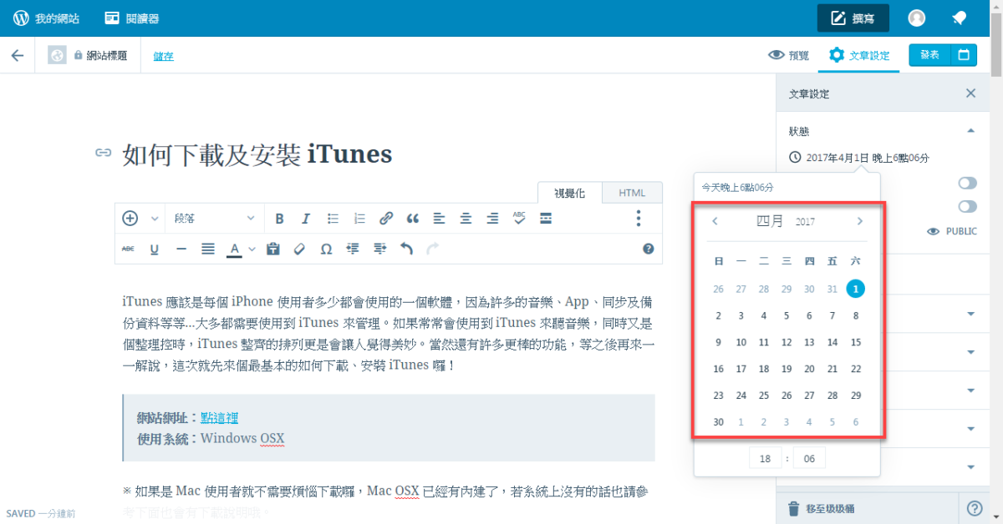Apply blockquote formatting
The image size is (1003, 524).
pos(412,219)
